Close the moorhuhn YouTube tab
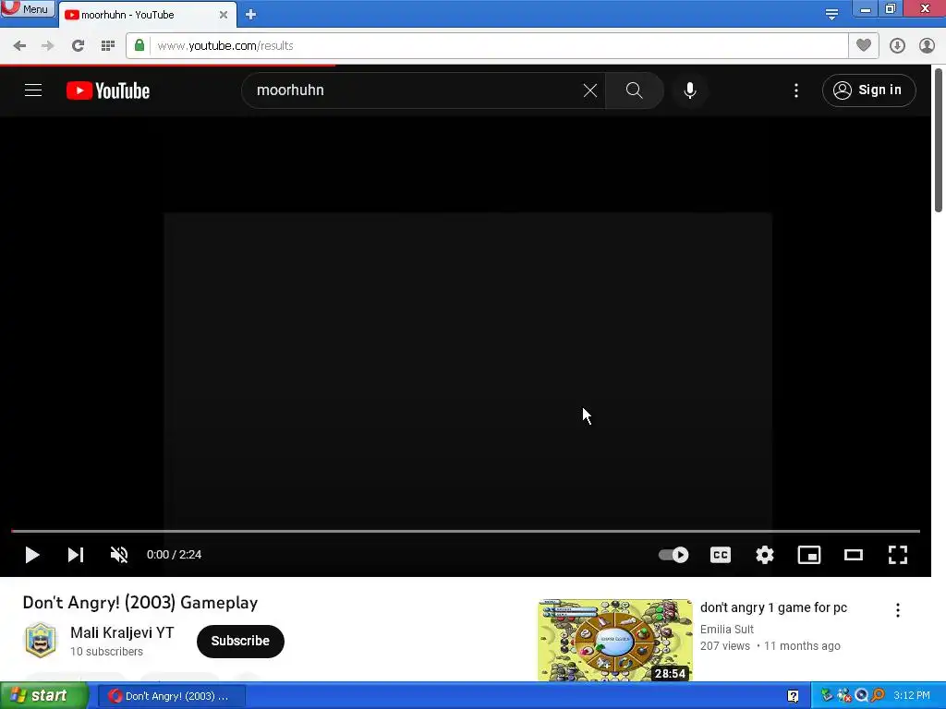The width and height of the screenshot is (946, 709). pos(224,15)
